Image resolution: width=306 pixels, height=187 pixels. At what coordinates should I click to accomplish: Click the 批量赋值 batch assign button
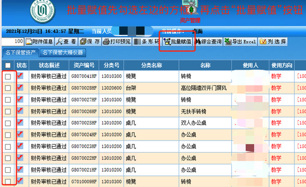point(177,42)
